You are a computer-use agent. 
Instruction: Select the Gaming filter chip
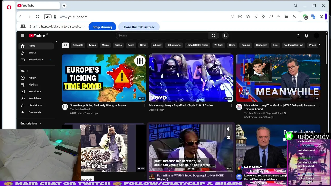click(246, 45)
